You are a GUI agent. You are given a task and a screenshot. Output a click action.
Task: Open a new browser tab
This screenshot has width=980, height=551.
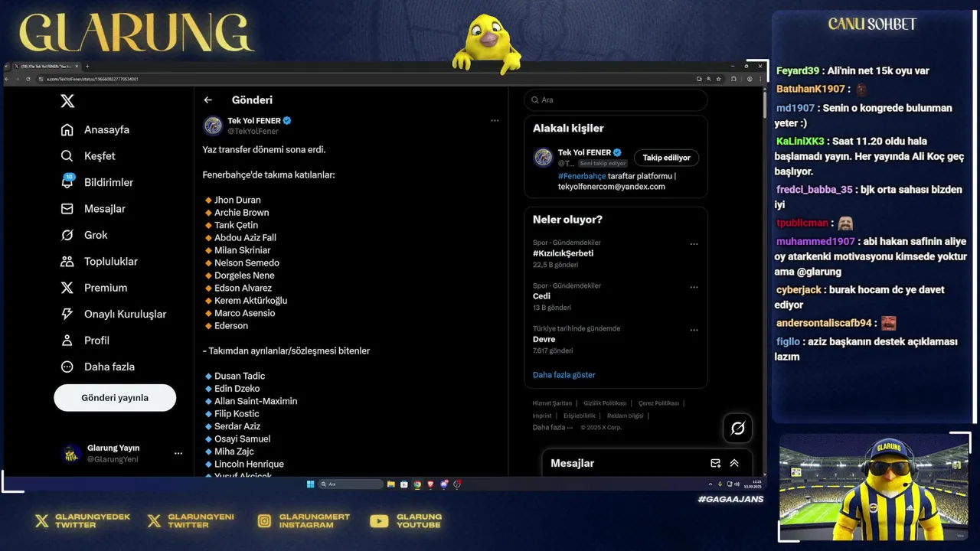pos(87,67)
